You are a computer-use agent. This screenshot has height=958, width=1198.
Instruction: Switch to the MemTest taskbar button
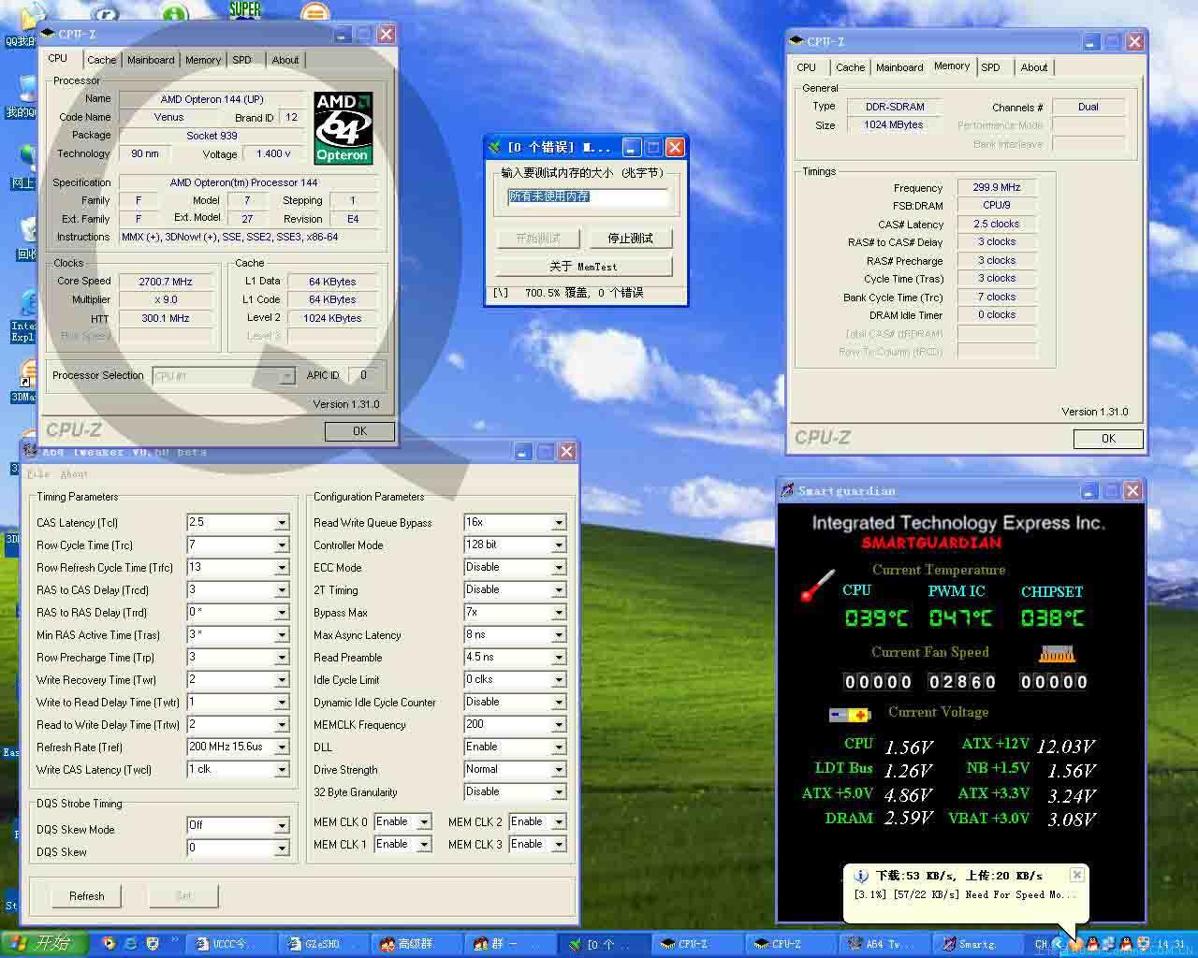[602, 944]
